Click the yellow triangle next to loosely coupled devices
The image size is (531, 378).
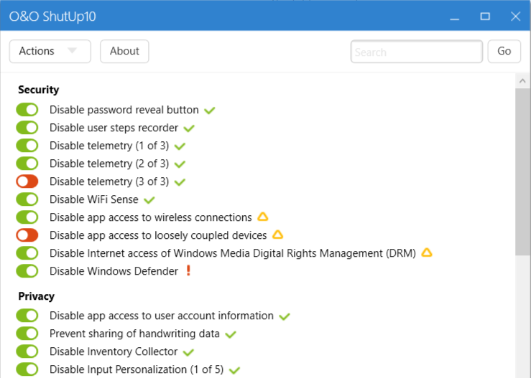tap(277, 235)
